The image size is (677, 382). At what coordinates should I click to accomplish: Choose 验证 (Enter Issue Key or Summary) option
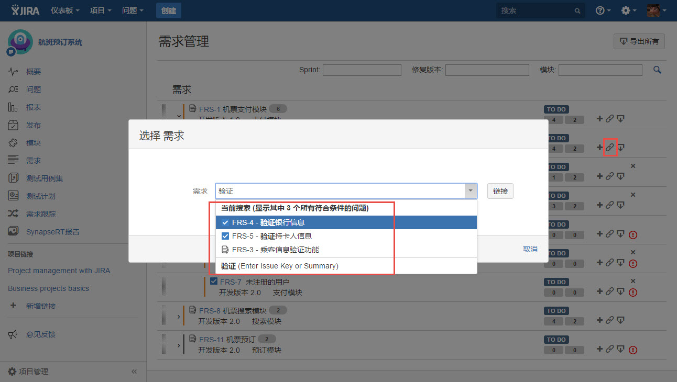(x=346, y=266)
